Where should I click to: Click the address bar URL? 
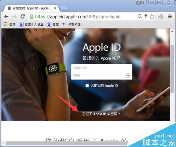tap(78, 17)
